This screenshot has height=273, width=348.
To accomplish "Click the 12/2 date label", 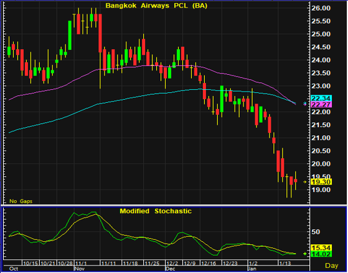I will (172, 264).
